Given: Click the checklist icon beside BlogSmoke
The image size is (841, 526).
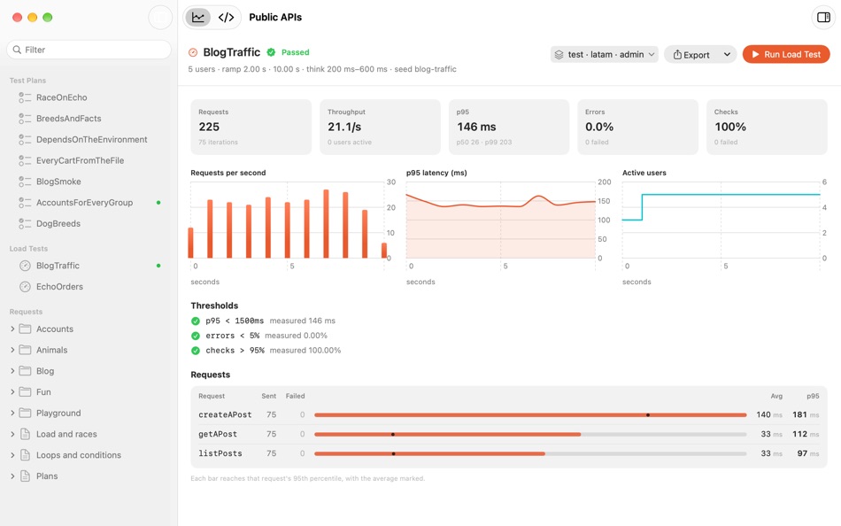Looking at the screenshot, I should (x=25, y=182).
